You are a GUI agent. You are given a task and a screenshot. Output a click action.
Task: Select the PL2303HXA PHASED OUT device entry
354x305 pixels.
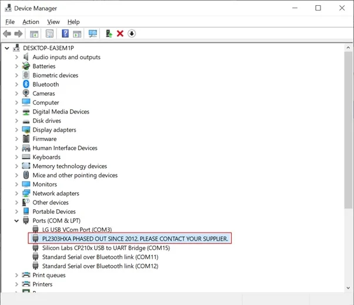click(x=135, y=239)
